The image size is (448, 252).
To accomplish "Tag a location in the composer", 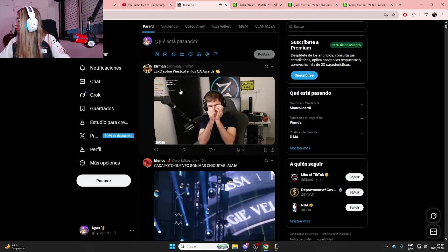I will coord(207,54).
